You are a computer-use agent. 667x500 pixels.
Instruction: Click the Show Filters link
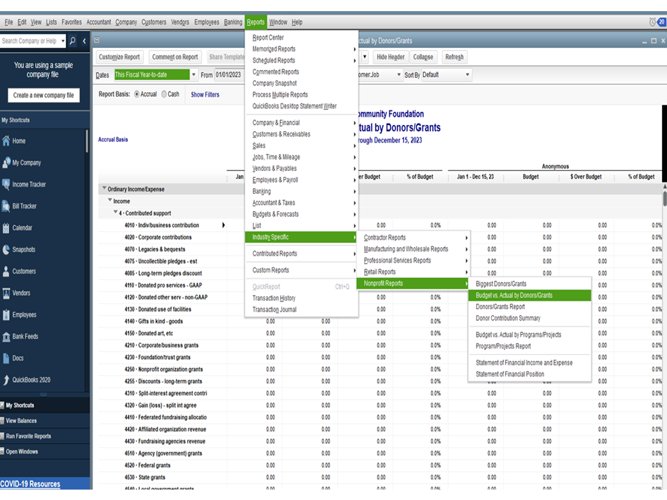205,94
